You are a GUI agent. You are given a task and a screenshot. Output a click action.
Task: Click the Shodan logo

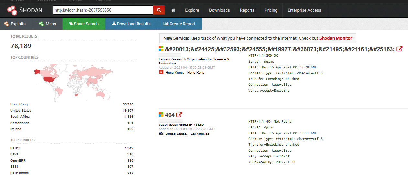25,10
